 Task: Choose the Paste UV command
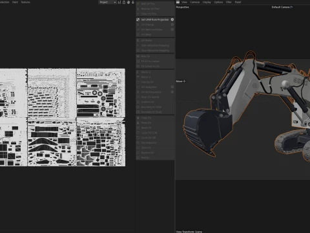(155, 123)
